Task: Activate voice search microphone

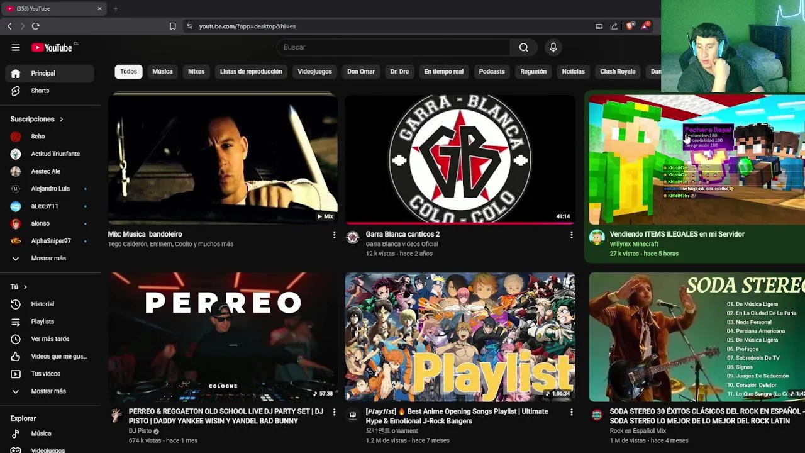Action: [553, 47]
